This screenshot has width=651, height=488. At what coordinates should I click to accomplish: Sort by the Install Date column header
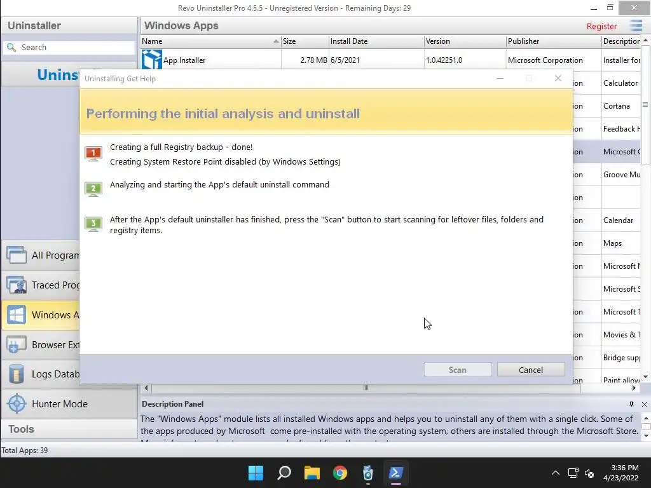click(376, 41)
